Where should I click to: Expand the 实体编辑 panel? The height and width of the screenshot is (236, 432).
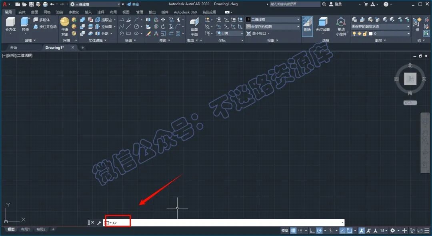(x=98, y=40)
